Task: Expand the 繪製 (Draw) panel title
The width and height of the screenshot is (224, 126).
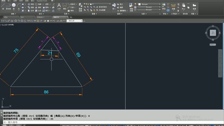Action: click(x=14, y=14)
